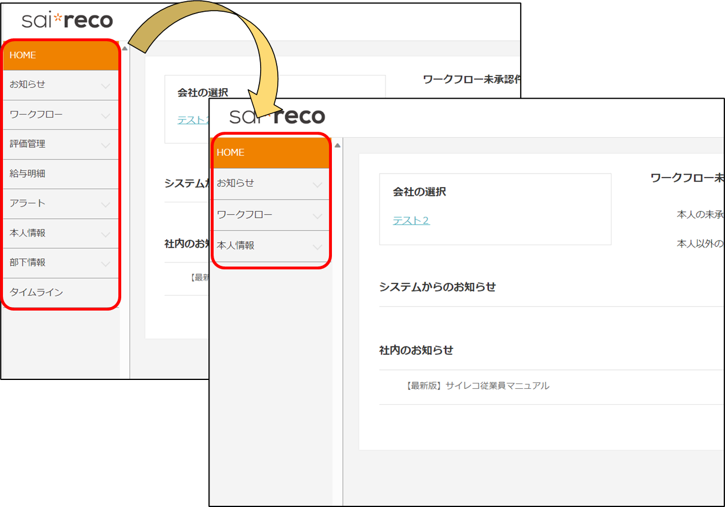Viewport: 725px width, 507px height.
Task: Expand ワークフロー chevron in the front window
Action: [318, 216]
